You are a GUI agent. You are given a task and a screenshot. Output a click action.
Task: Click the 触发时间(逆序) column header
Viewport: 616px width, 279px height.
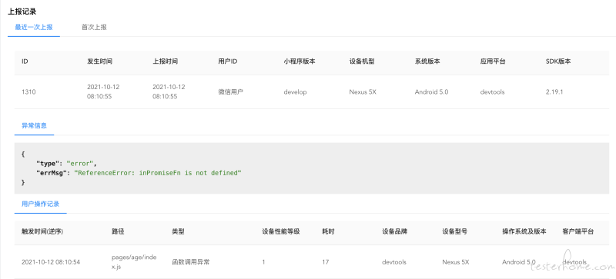42,231
